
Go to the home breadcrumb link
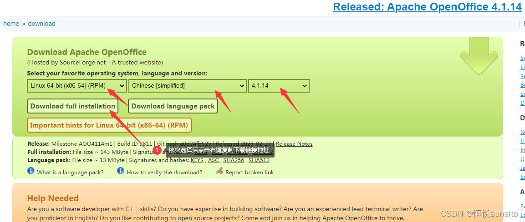click(x=11, y=24)
